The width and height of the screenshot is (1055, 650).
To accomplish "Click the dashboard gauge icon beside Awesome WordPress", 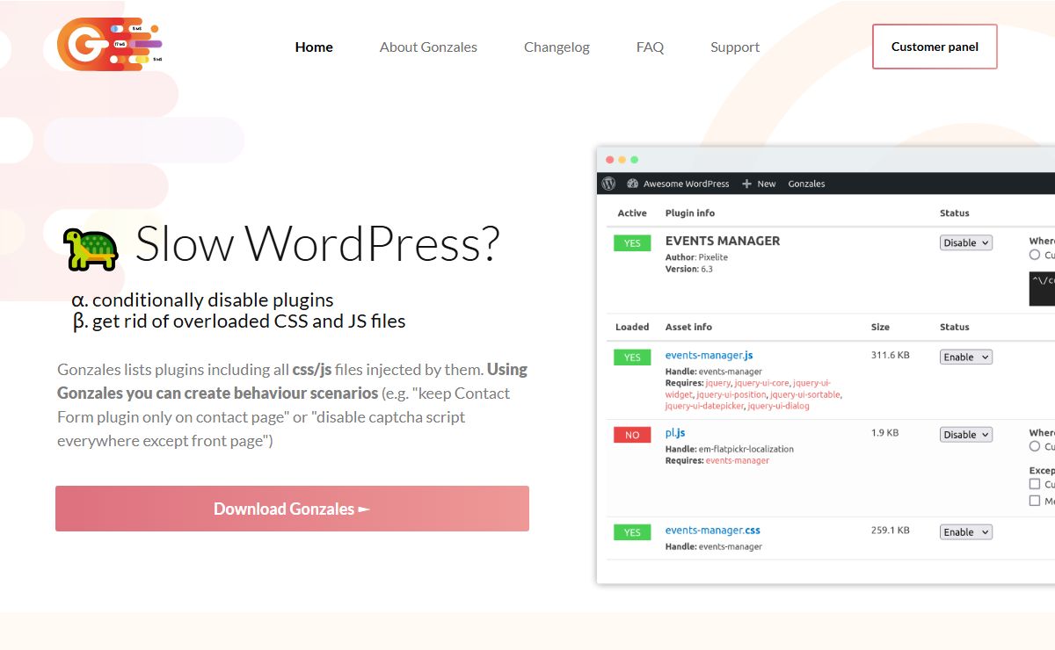I will [x=632, y=184].
